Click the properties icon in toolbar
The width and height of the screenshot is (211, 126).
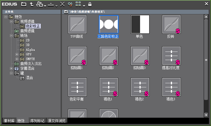(70, 4)
